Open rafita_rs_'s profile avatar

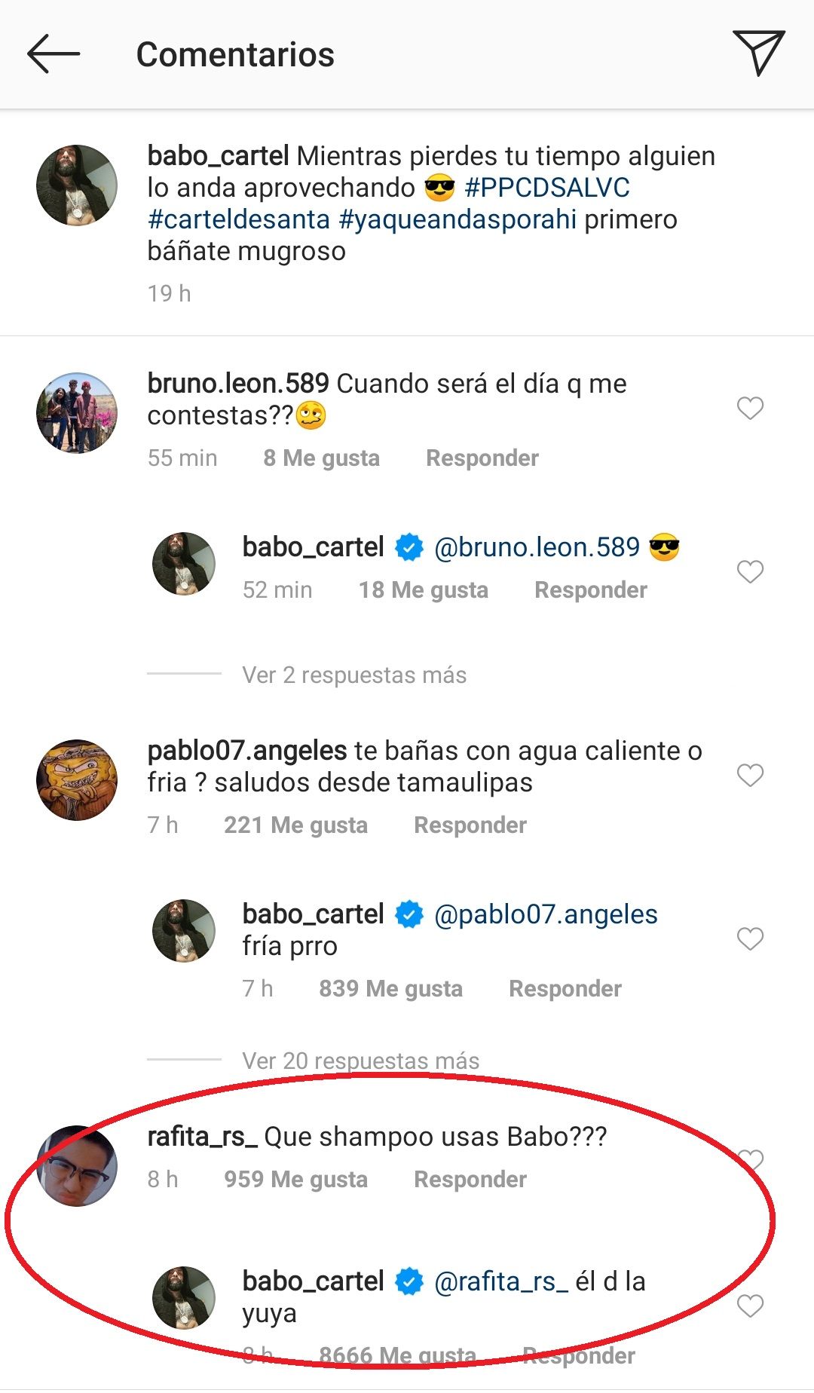pyautogui.click(x=77, y=1165)
